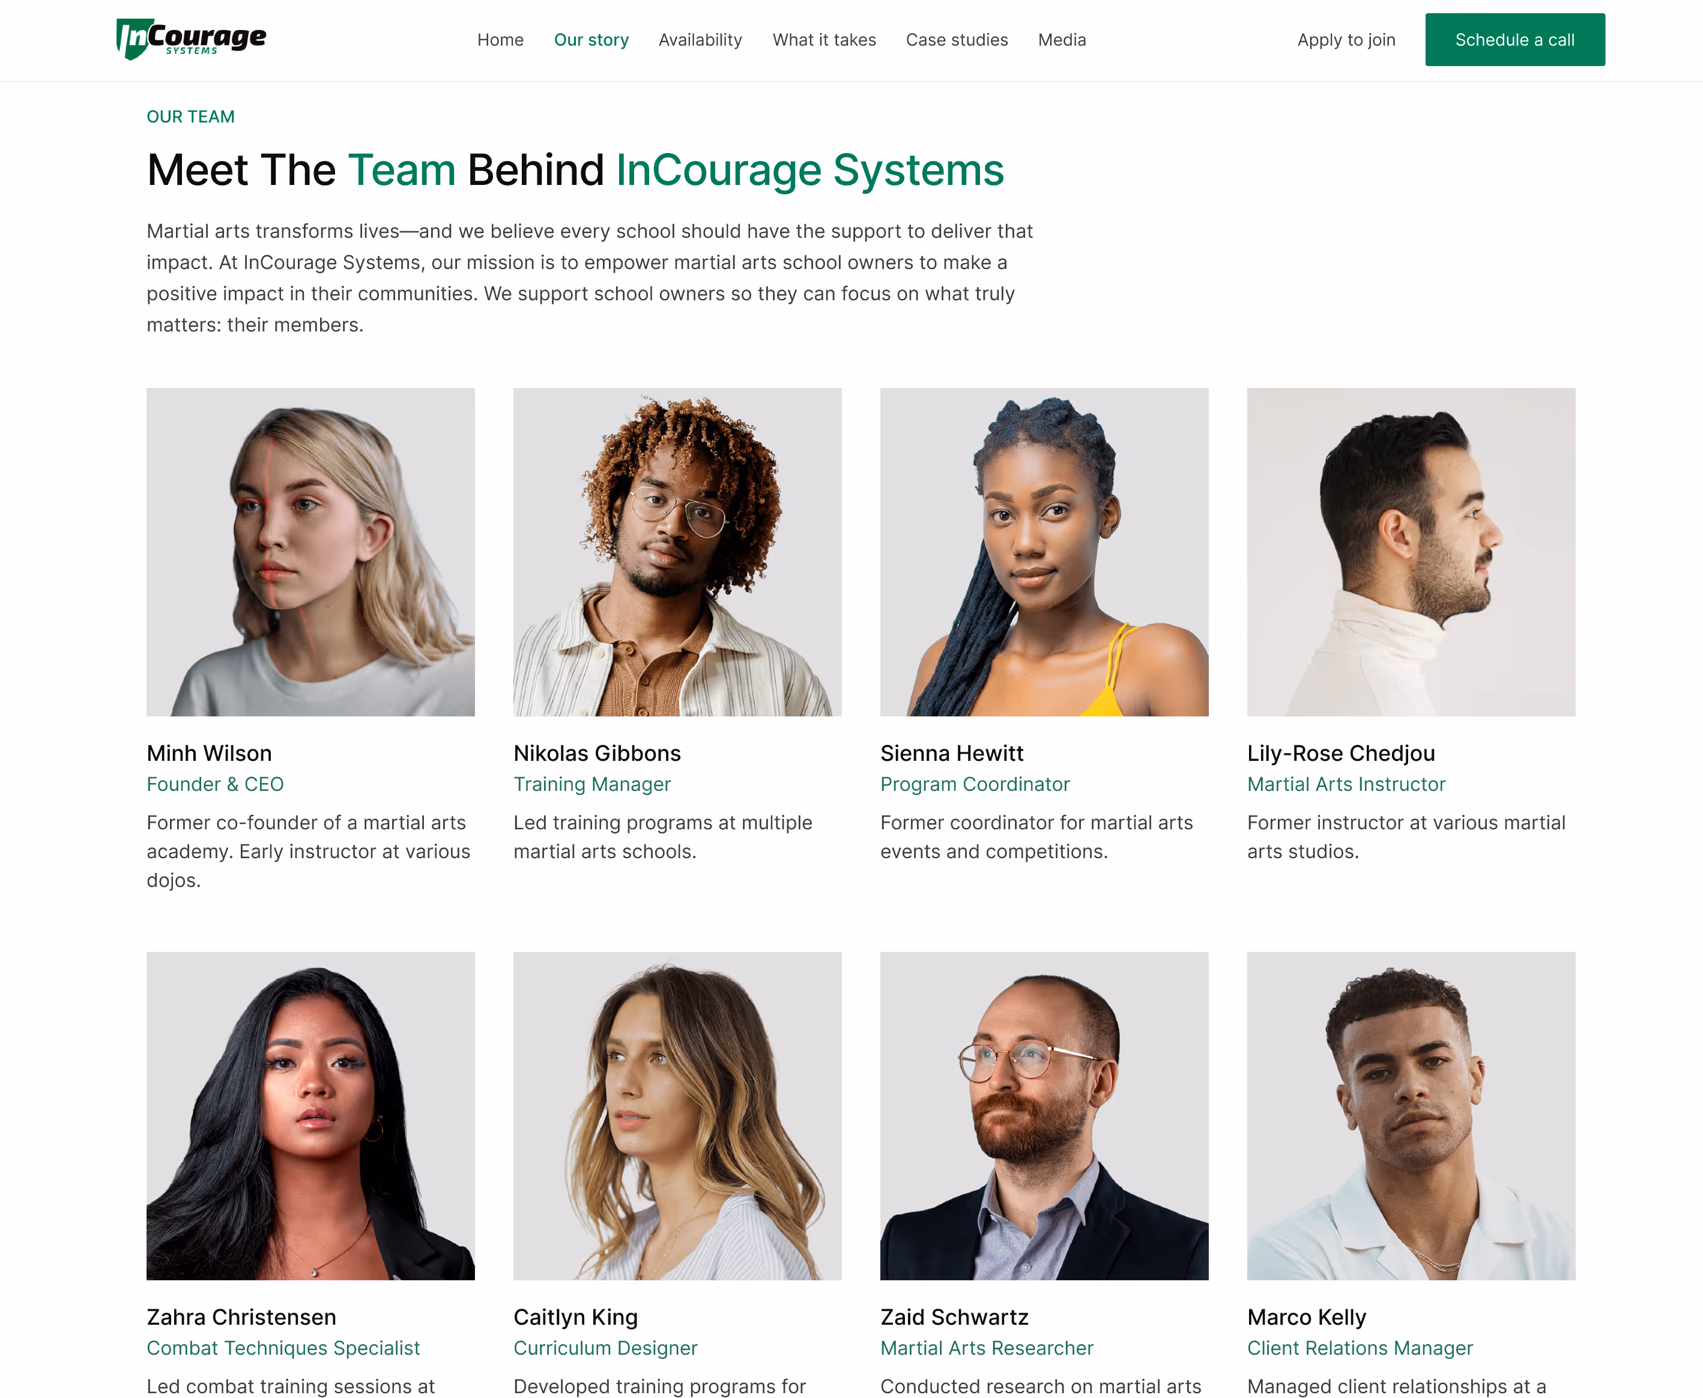Open Caitlyn King's profile photo

click(677, 1115)
